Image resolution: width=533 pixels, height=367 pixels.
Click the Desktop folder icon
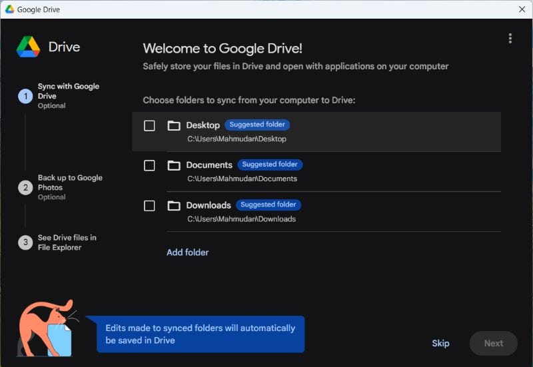click(174, 125)
